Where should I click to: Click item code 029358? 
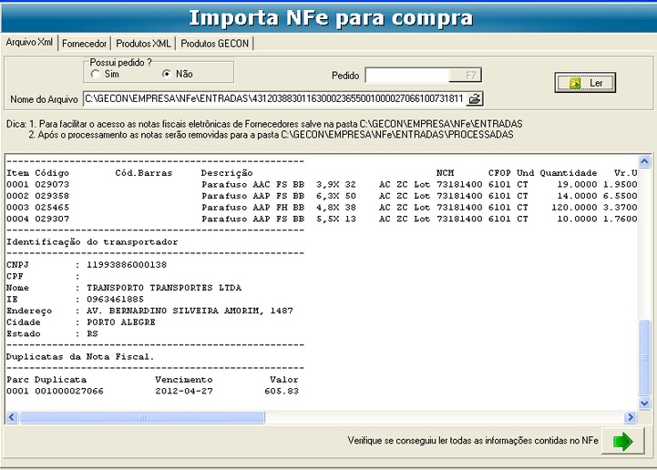(x=52, y=196)
